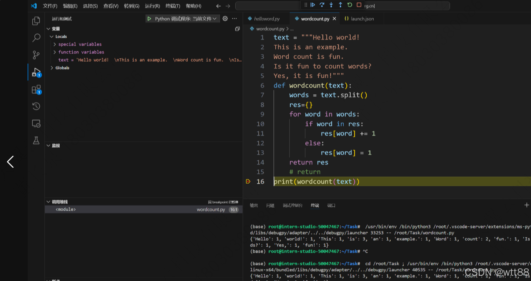Click wordcount.py in editor breadcrumb
Screen dimensions: 531x281
coord(270,29)
